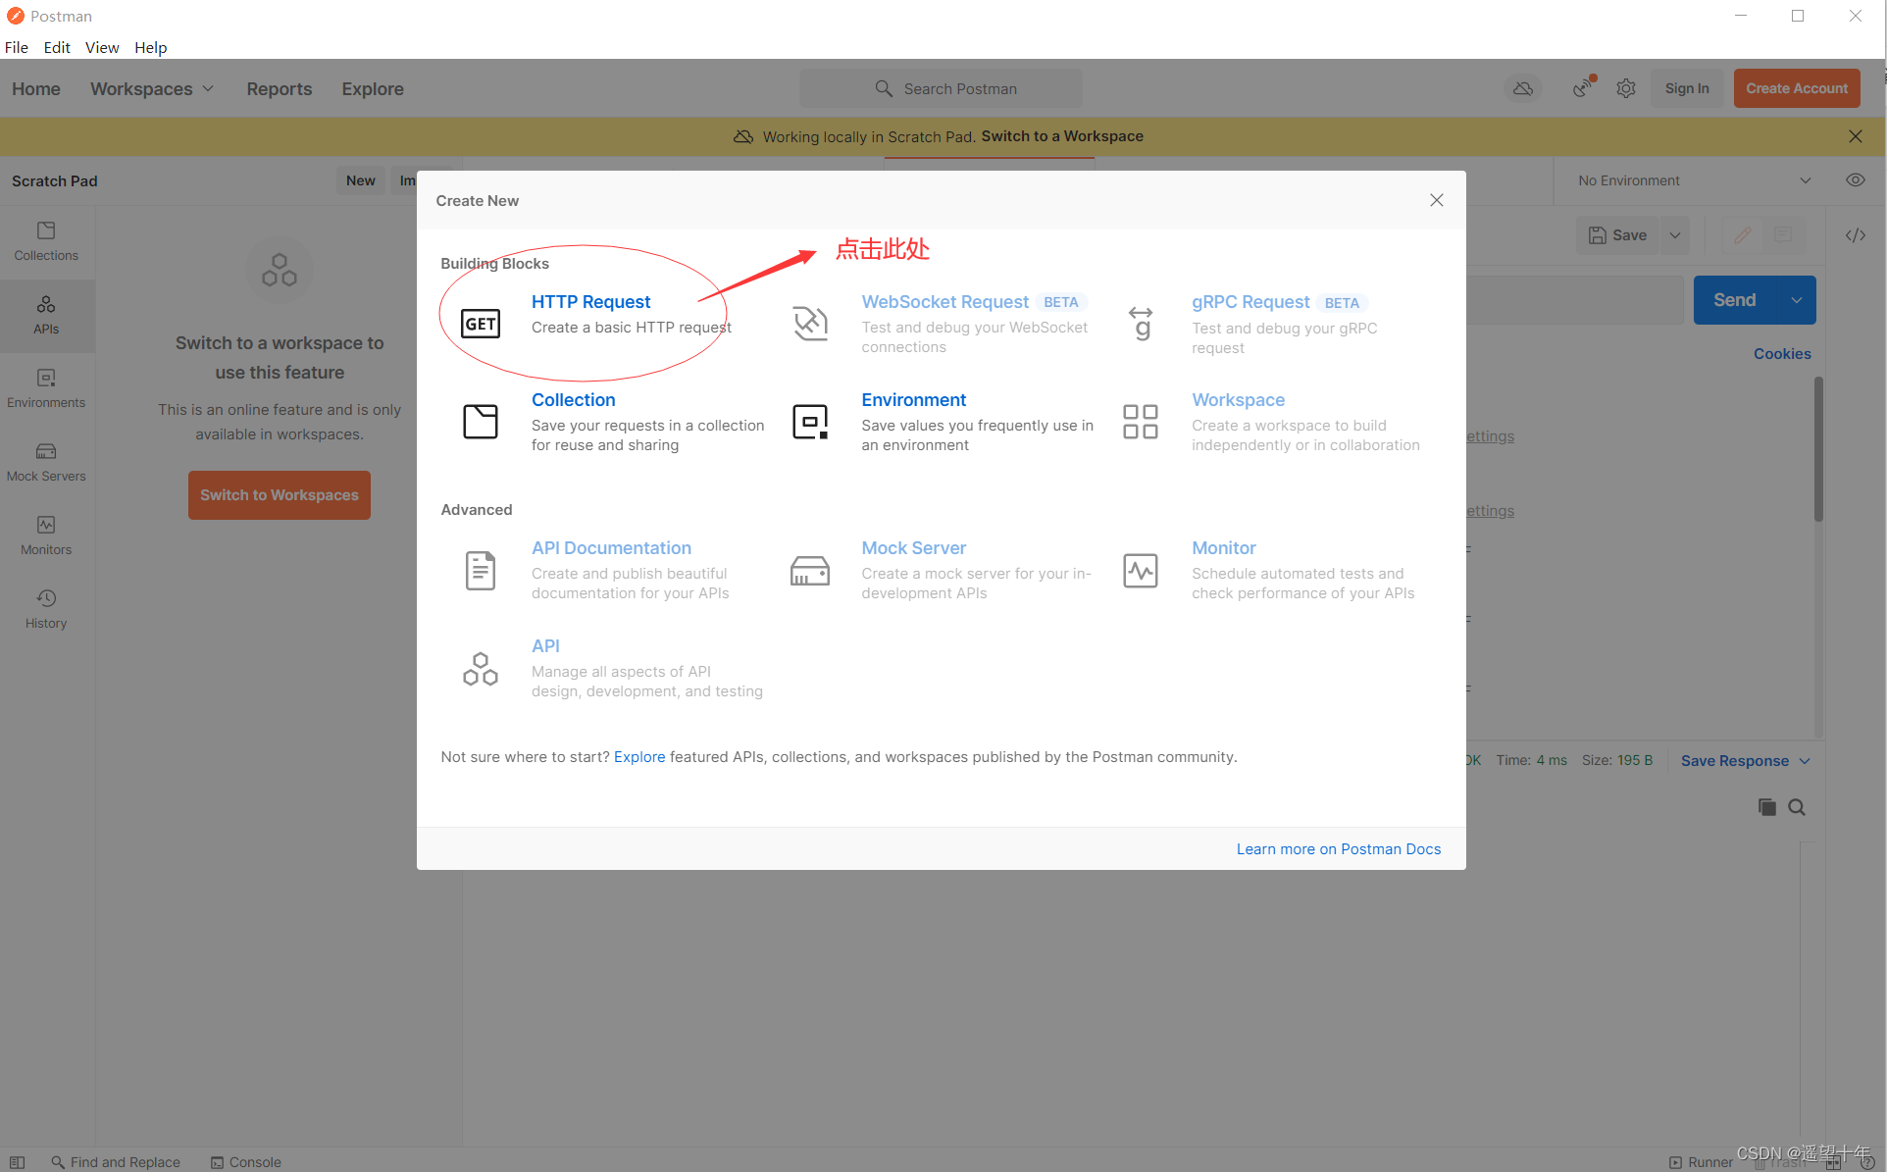Toggle the environment quick look eye
The height and width of the screenshot is (1172, 1887).
click(x=1855, y=180)
